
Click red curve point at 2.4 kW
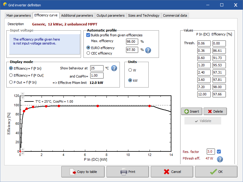click(x=46, y=106)
